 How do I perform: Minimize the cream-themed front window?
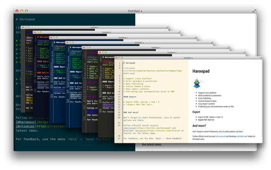pyautogui.click(x=119, y=58)
